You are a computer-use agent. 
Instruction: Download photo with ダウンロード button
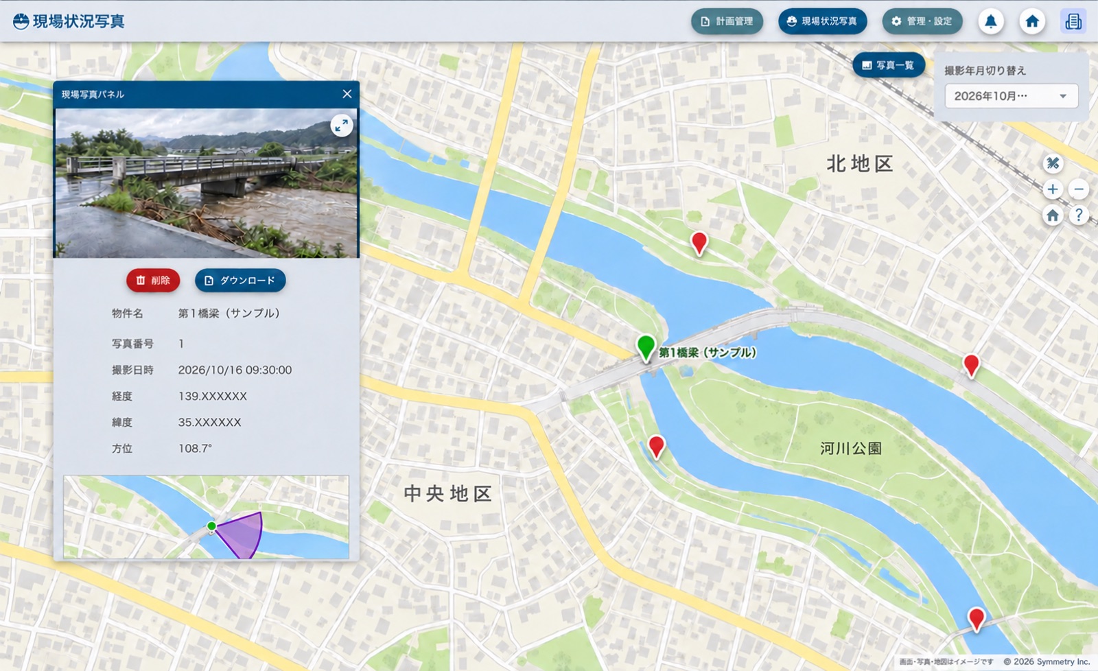[x=240, y=280]
